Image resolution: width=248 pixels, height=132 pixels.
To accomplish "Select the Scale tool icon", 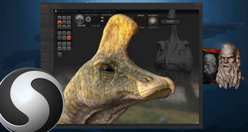I will pyautogui.click(x=69, y=18).
